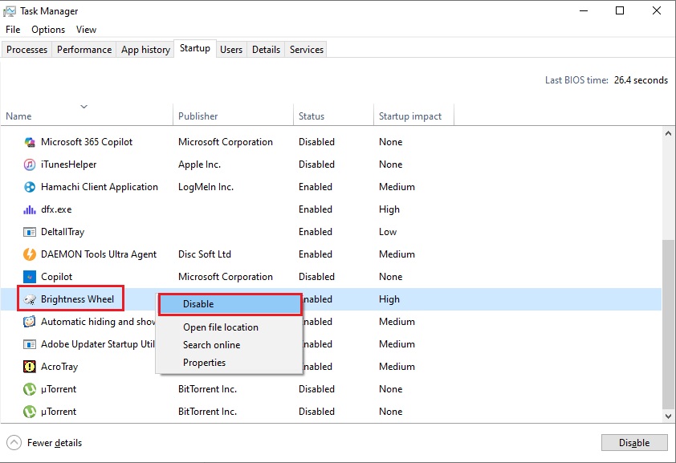Click the Low impact for DeltaIITray

click(388, 232)
